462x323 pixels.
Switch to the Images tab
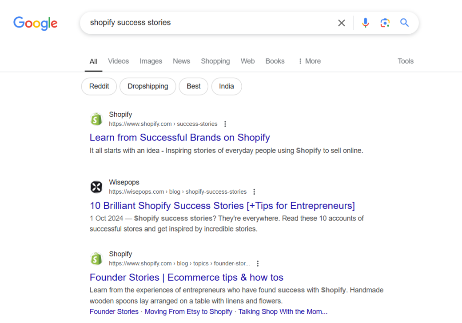[151, 61]
